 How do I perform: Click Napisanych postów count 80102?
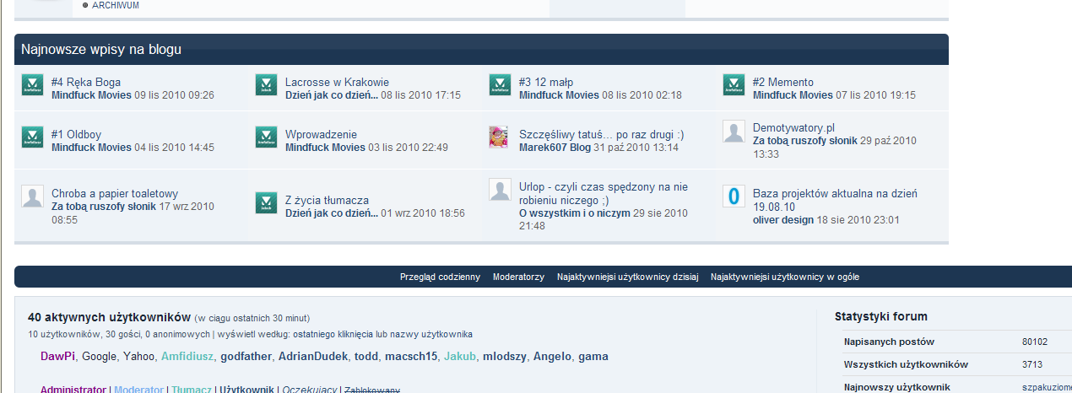coord(1035,342)
